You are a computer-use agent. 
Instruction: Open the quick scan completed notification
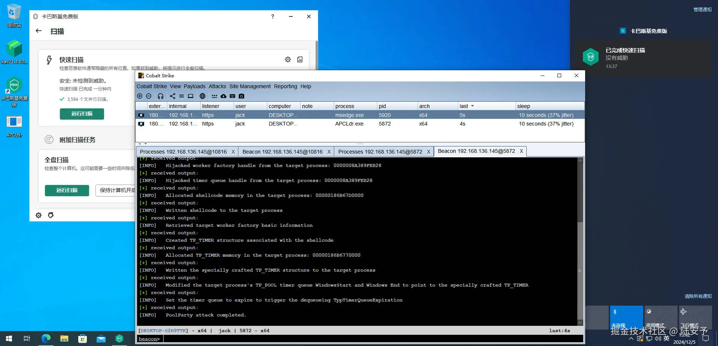pos(644,58)
